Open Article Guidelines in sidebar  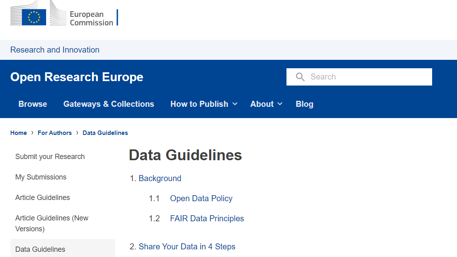coord(43,198)
